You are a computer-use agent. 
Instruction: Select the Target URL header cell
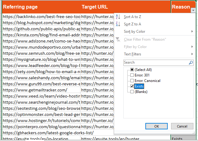pyautogui.click(x=125, y=7)
